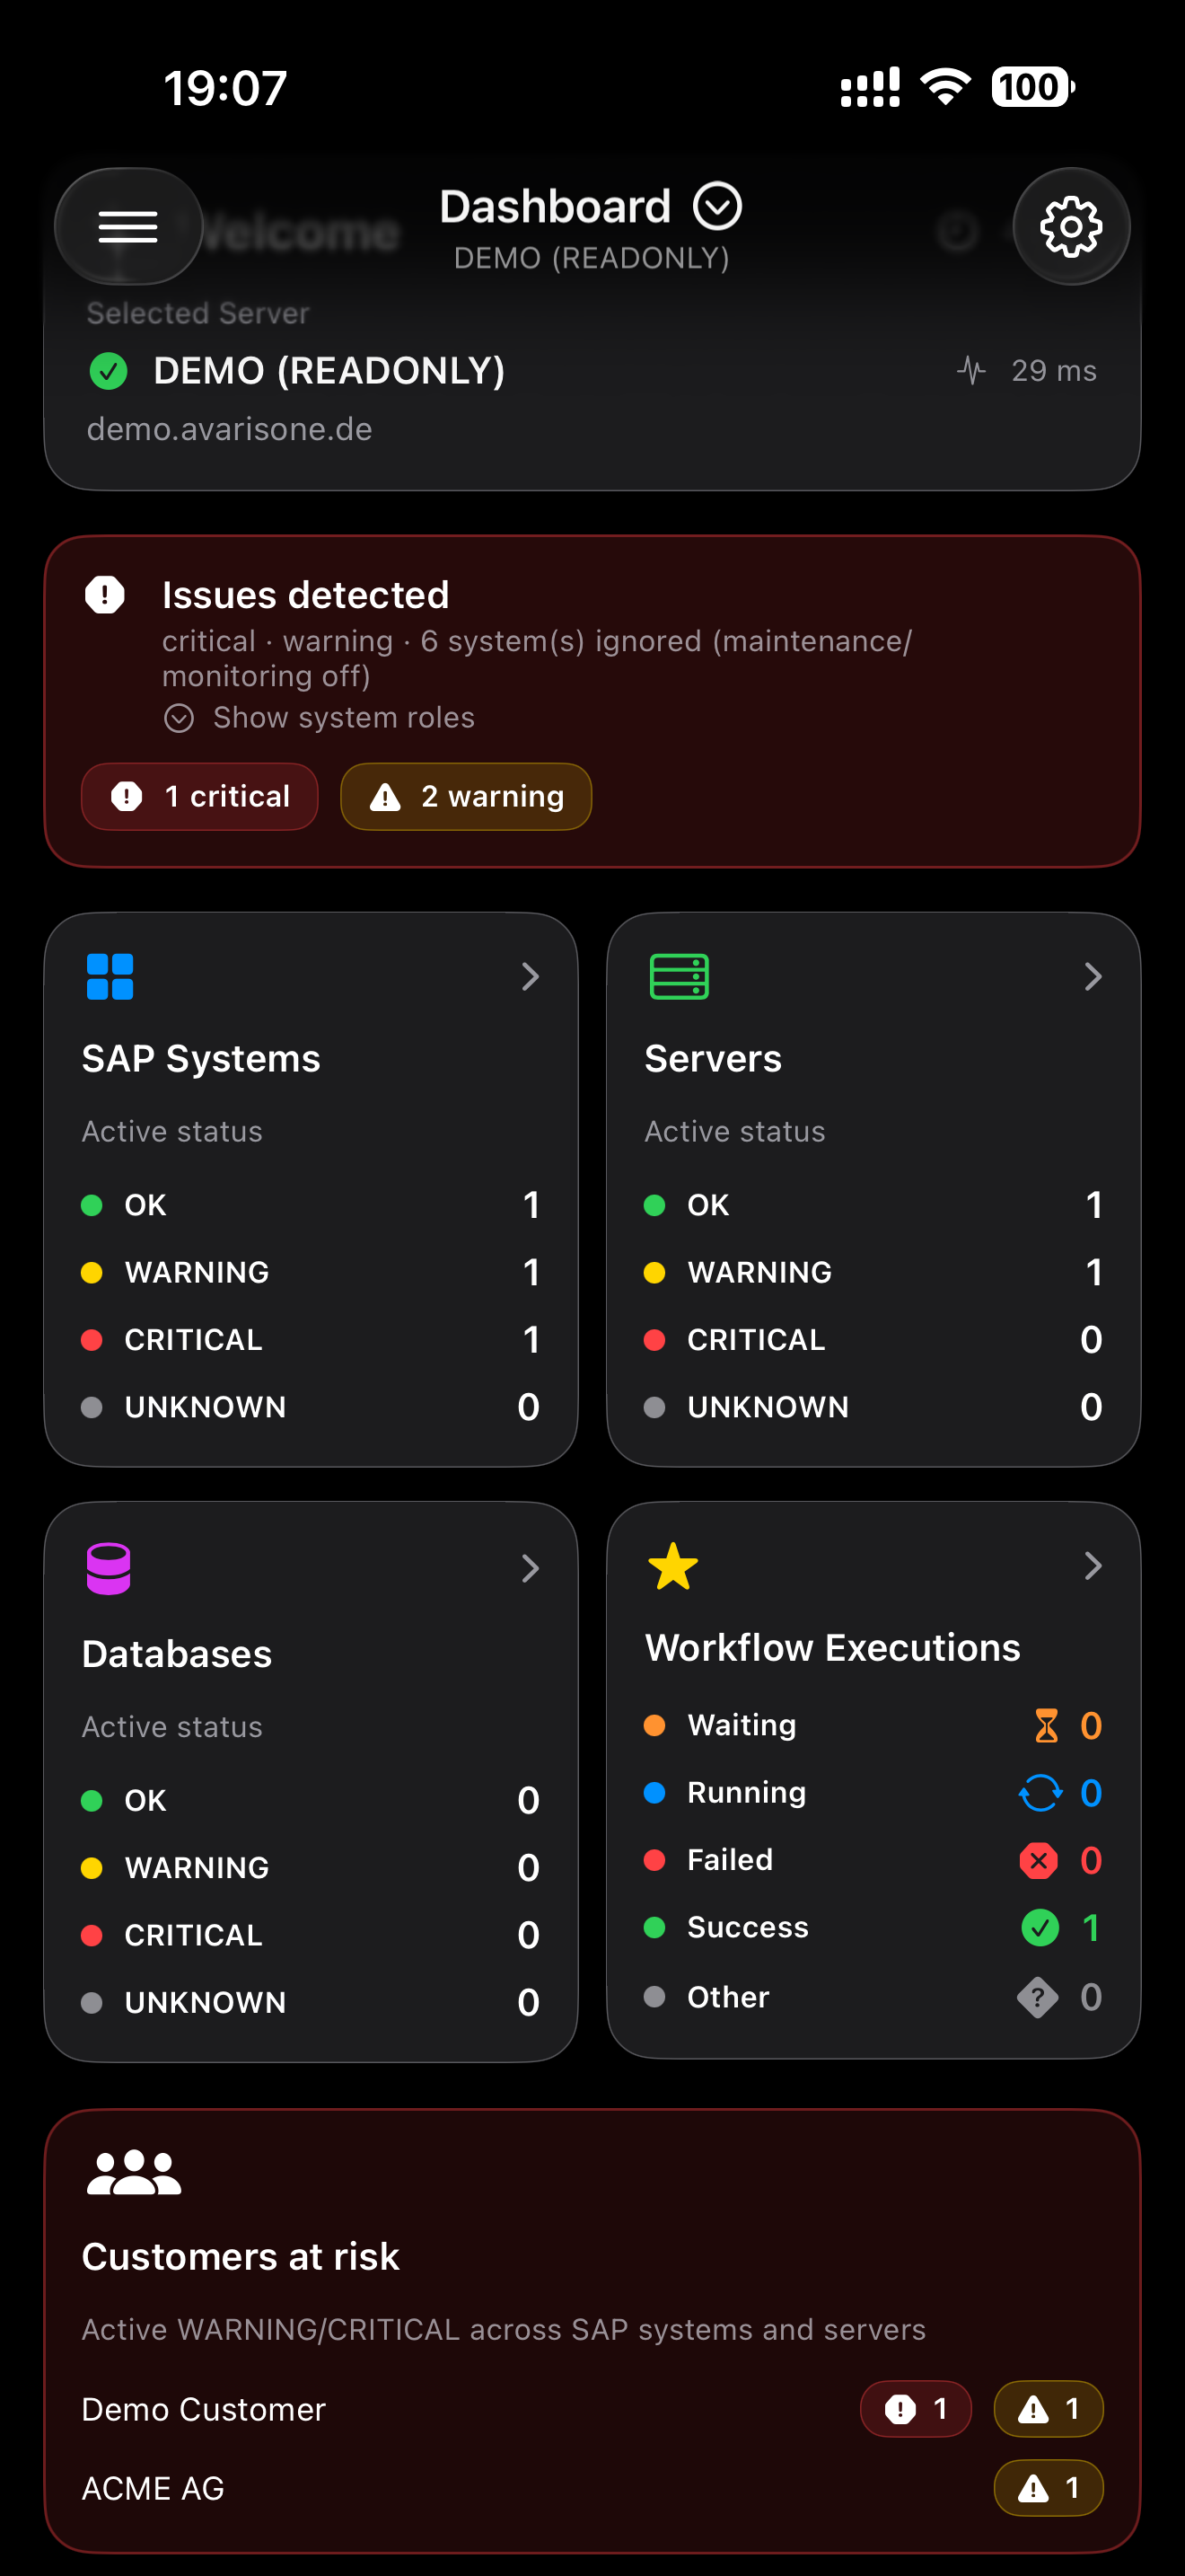Select SAP Systems CRITICAL row
The width and height of the screenshot is (1185, 2576).
click(311, 1340)
